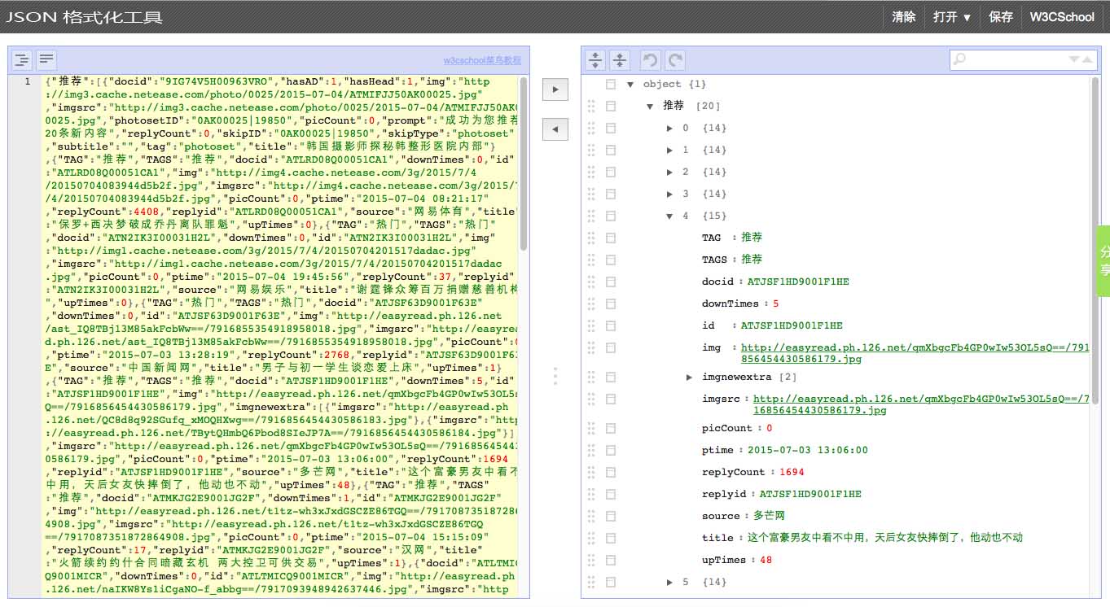The height and width of the screenshot is (607, 1110).
Task: Click the magnifier icon in search box
Action: [960, 59]
